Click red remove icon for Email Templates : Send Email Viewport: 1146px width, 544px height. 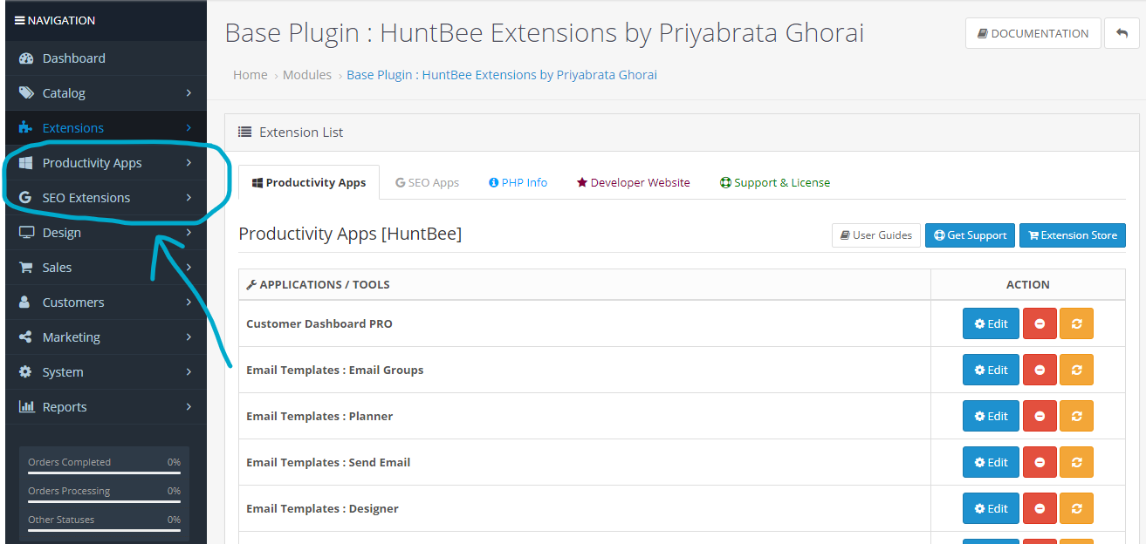tap(1040, 462)
